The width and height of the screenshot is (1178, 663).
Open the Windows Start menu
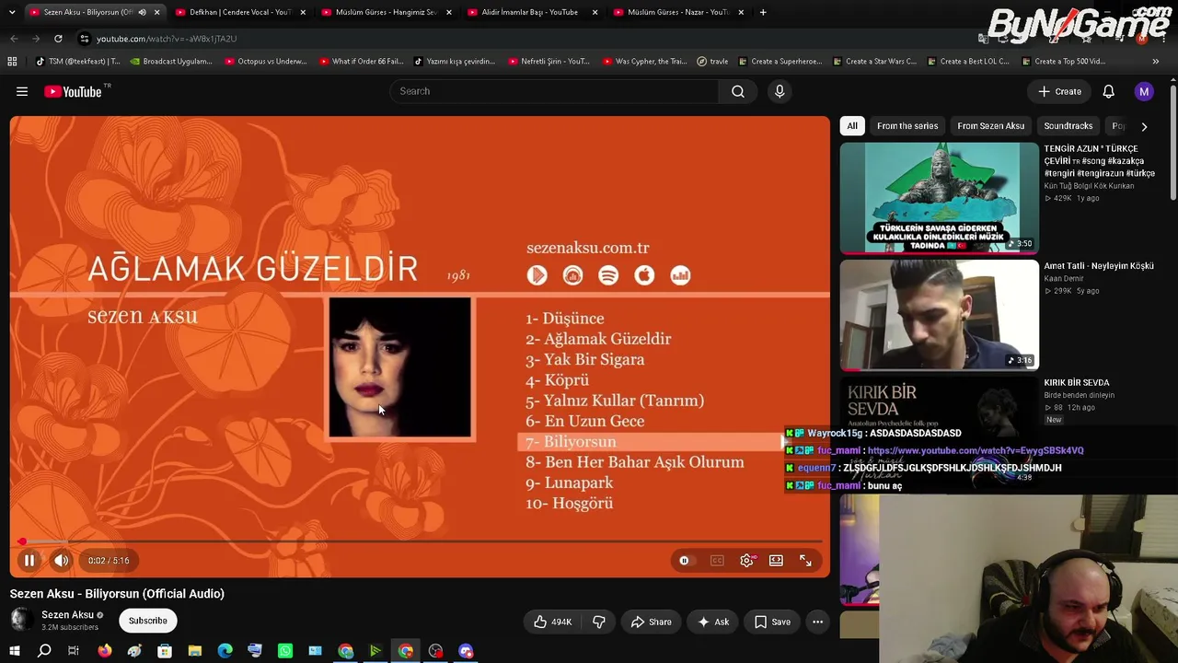[14, 651]
